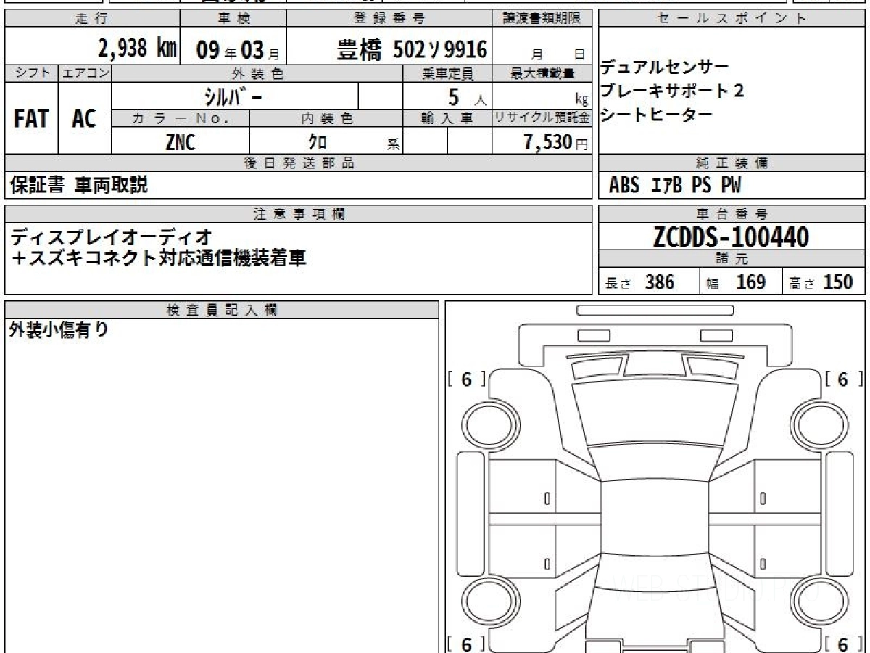The width and height of the screenshot is (870, 653).
Task: Click the mileage value 2,938 km
Action: click(137, 49)
